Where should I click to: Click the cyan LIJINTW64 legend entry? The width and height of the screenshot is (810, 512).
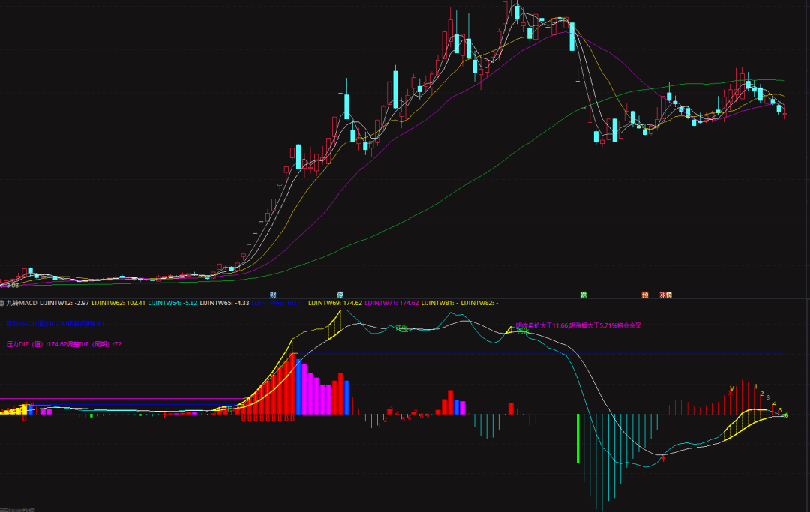173,303
